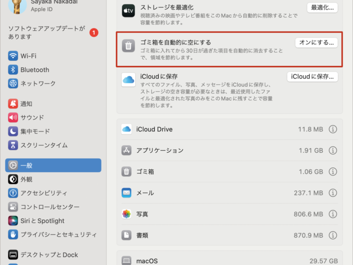Open 外観 settings
The width and height of the screenshot is (353, 265).
[x=53, y=179]
